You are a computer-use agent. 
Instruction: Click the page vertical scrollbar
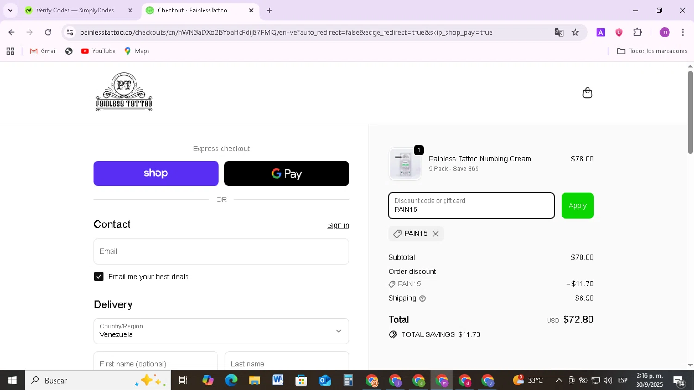click(x=690, y=112)
